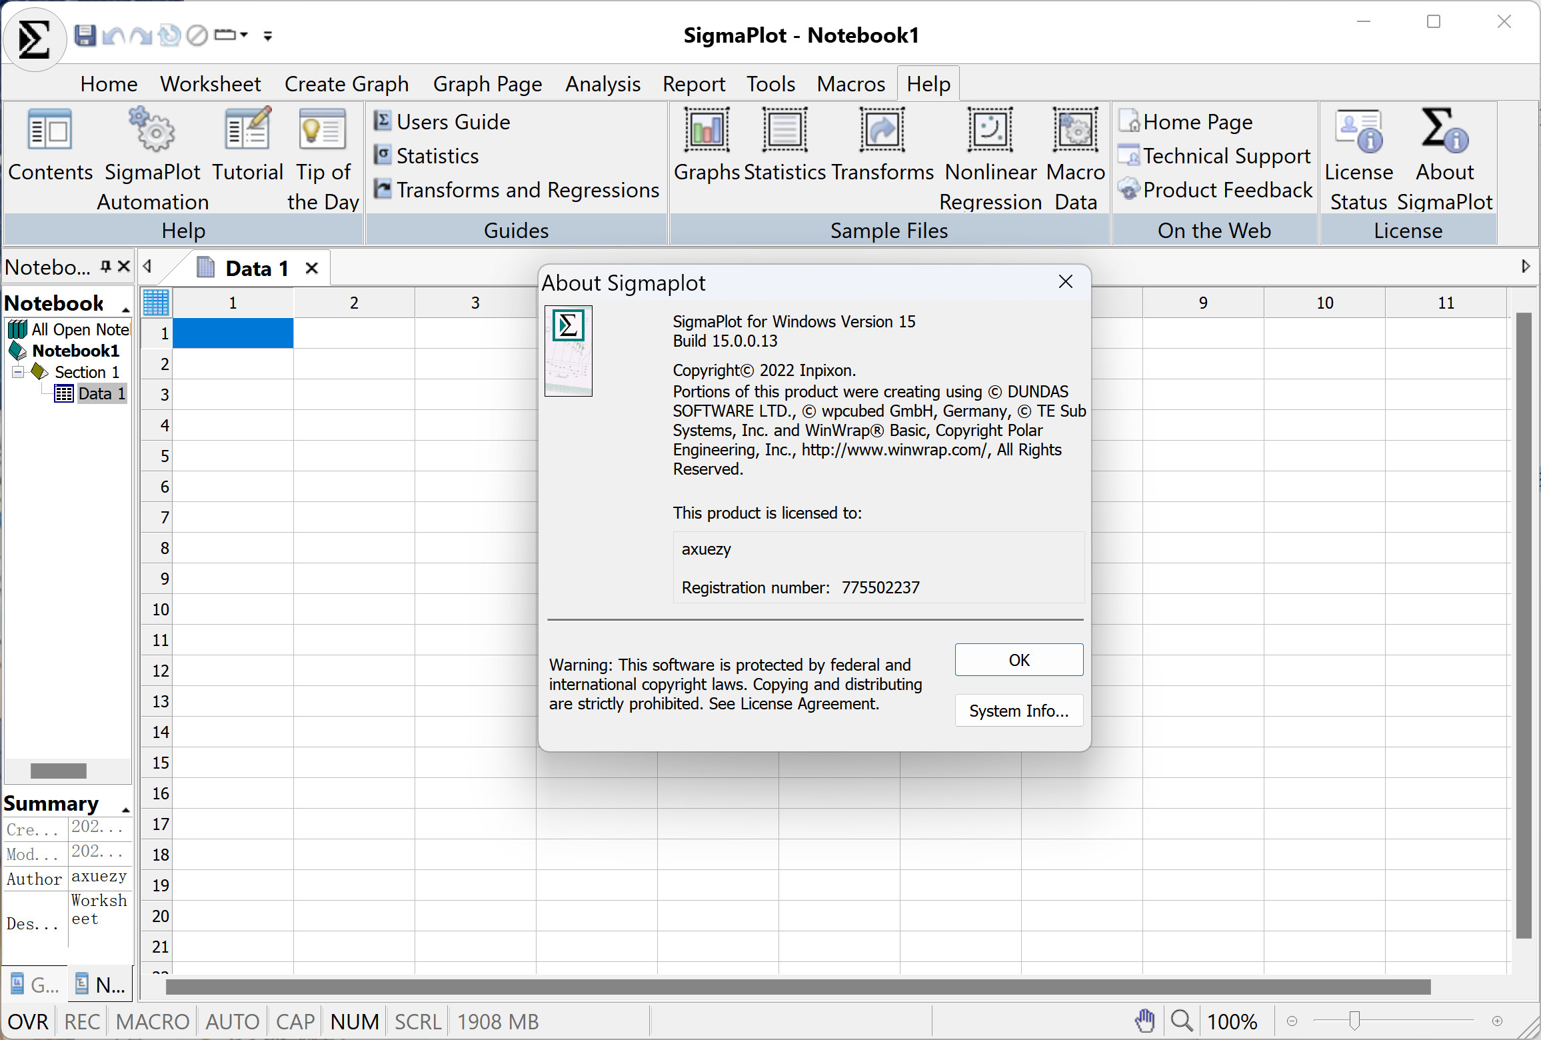Open Statistics sample files
Screen dimensions: 1541x1040
pyautogui.click(x=785, y=145)
